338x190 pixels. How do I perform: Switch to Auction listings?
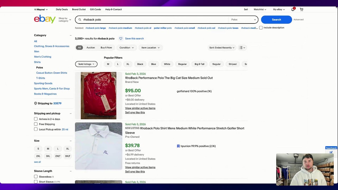click(91, 48)
